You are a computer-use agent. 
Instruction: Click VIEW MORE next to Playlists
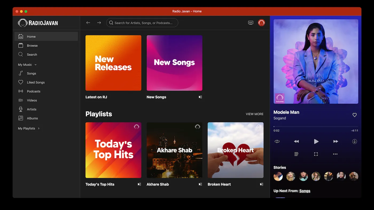point(254,114)
